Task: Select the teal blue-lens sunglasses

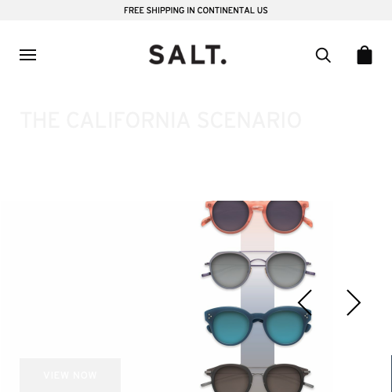Action: [258, 326]
